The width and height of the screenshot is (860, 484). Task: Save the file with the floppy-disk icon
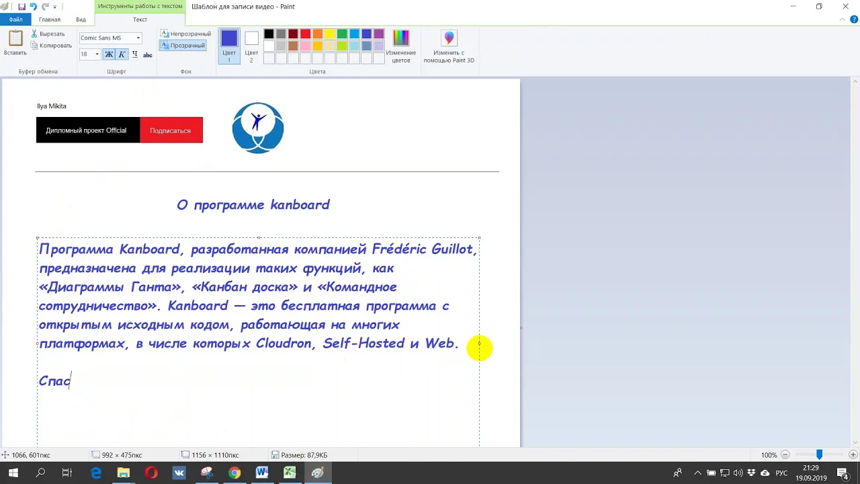pyautogui.click(x=21, y=7)
